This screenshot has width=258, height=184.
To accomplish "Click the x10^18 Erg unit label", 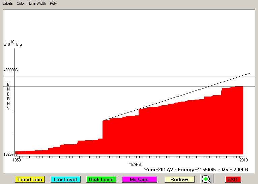I will (x=13, y=44).
